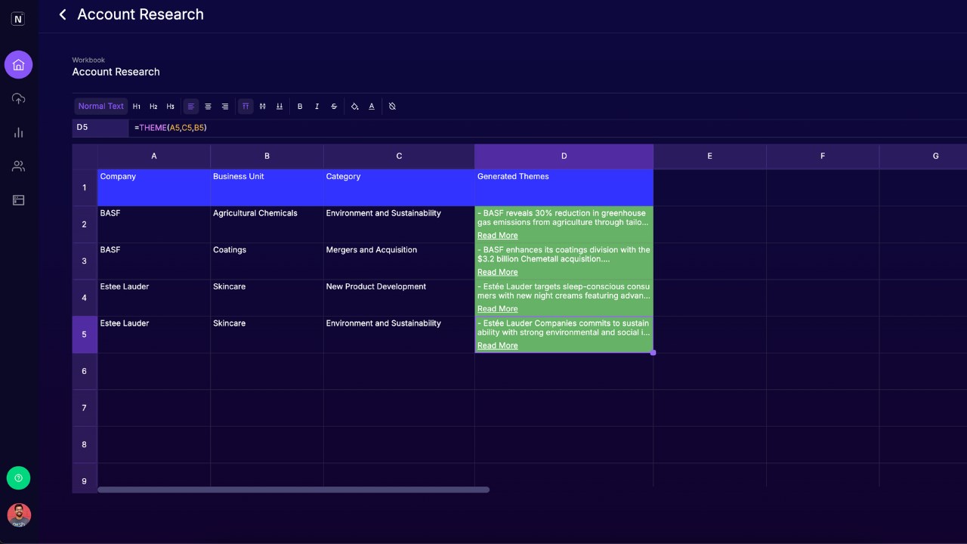Set vertical alignment to top
967x544 pixels.
pos(246,107)
